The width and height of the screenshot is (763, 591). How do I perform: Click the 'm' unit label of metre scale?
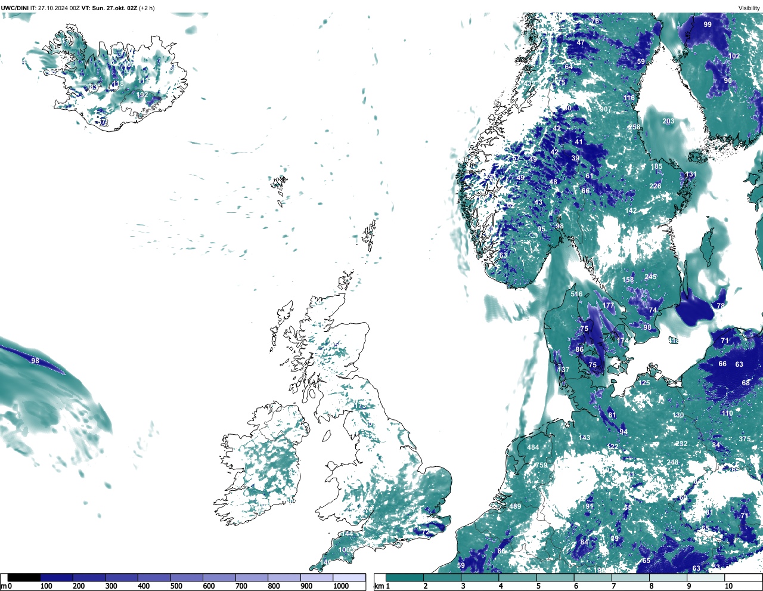[x=4, y=586]
